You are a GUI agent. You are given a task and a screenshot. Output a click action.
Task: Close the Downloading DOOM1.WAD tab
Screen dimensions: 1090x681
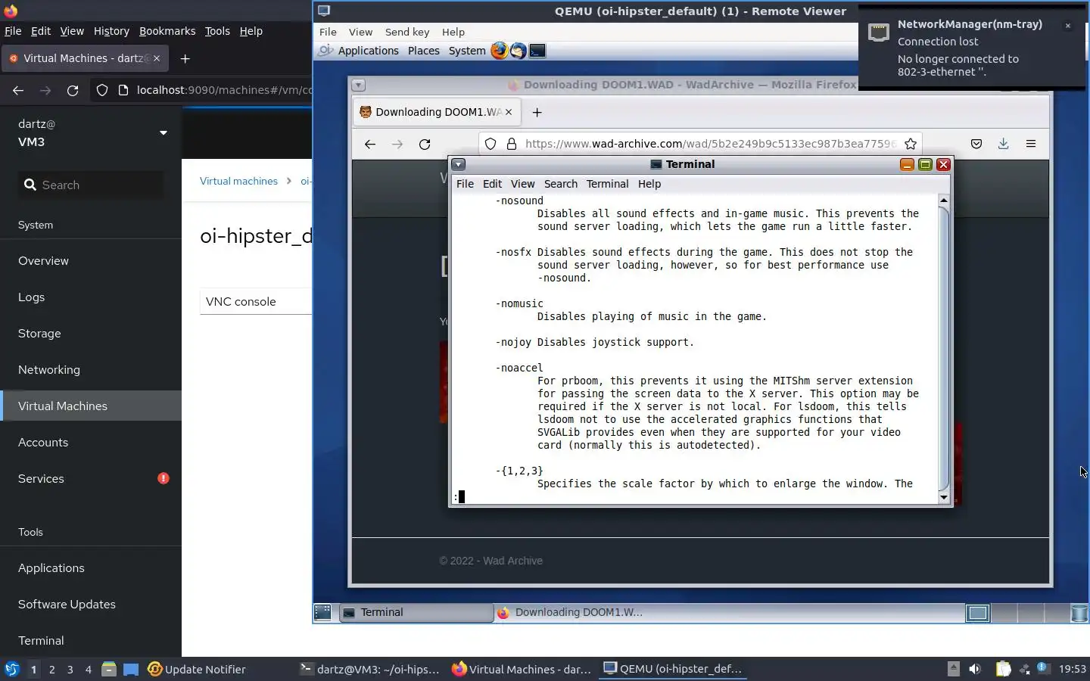[x=509, y=112]
